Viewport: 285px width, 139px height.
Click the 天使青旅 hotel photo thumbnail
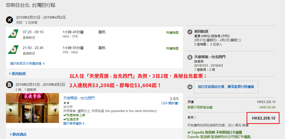coord(32,108)
